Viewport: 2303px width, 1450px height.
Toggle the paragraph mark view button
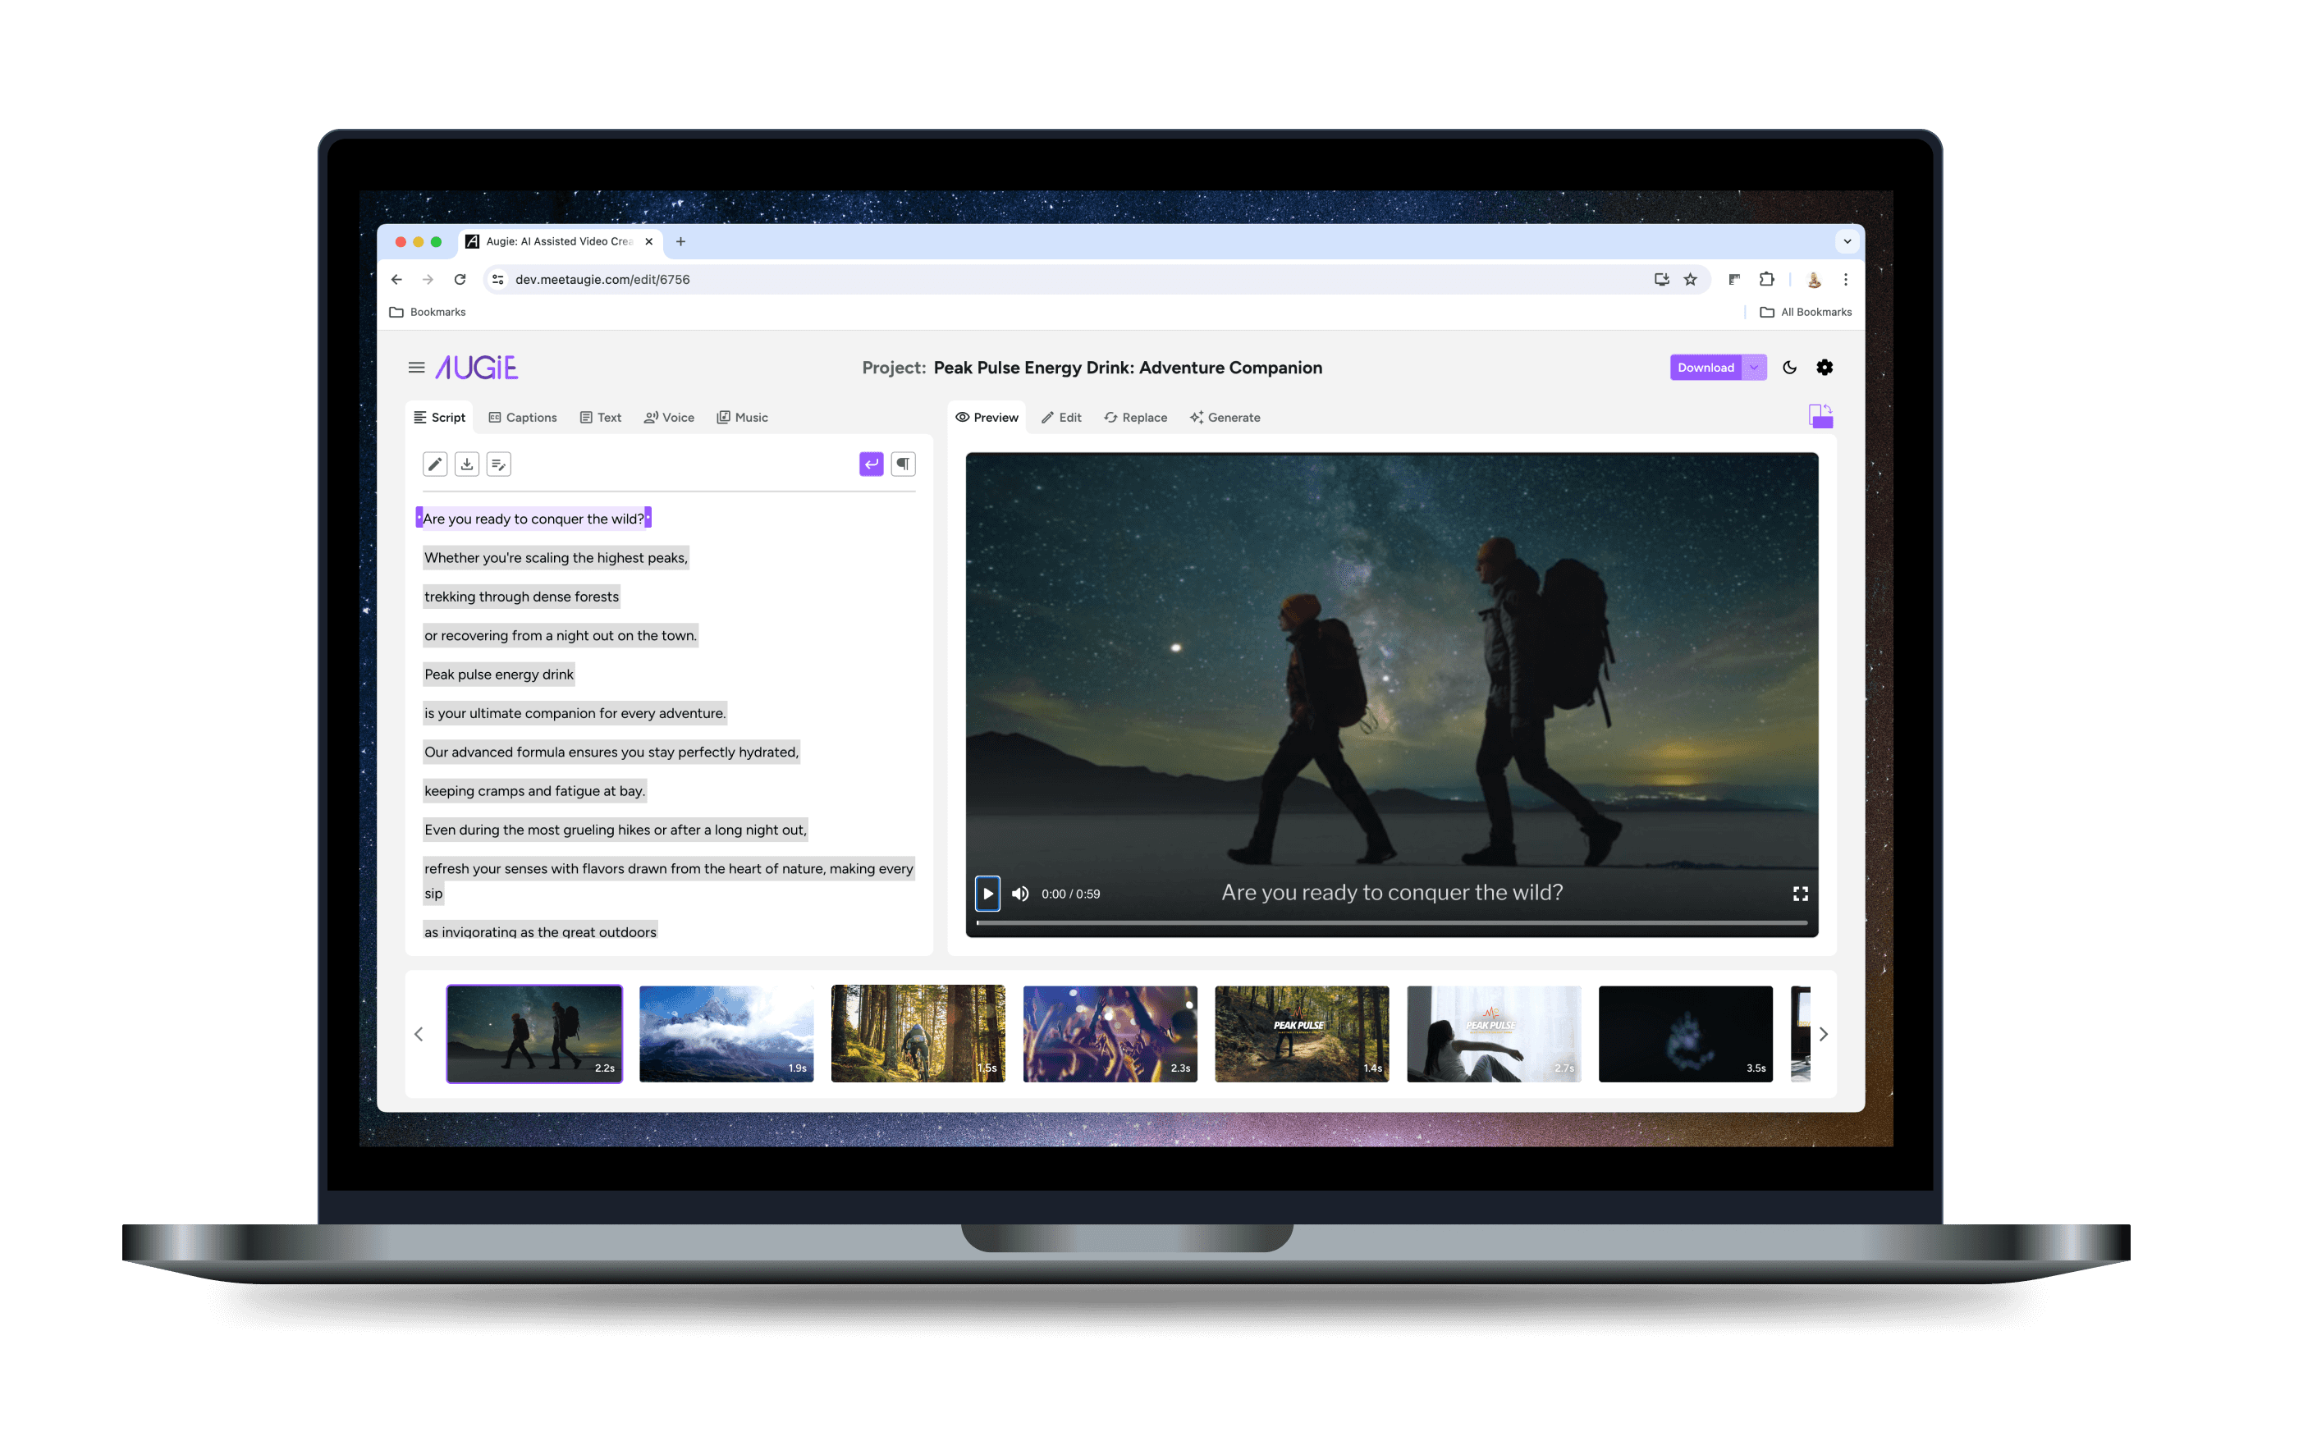pos(903,464)
